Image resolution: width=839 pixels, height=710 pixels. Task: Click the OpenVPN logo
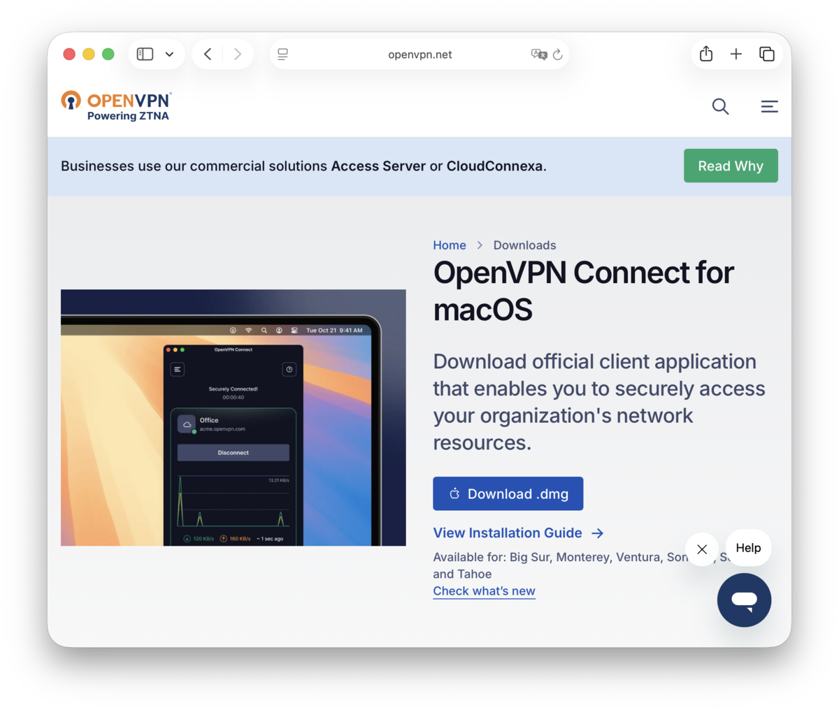115,106
